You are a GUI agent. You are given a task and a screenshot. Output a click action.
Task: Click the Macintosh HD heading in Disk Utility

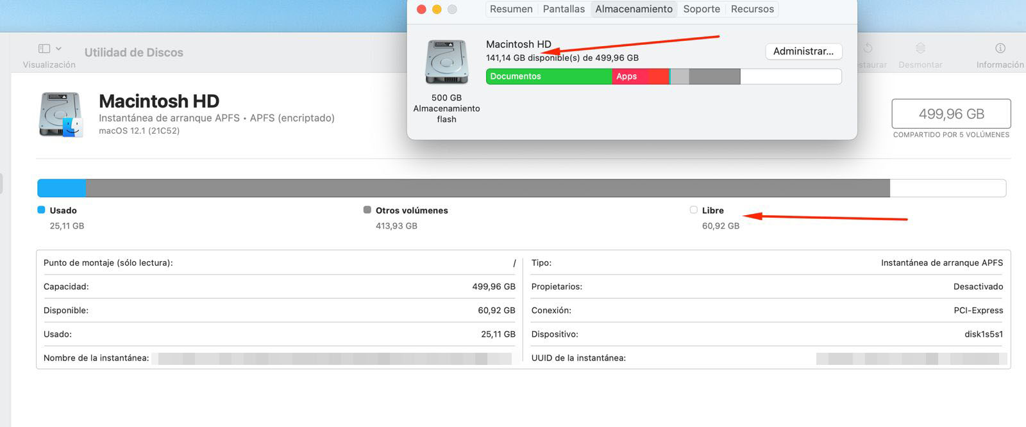point(159,101)
